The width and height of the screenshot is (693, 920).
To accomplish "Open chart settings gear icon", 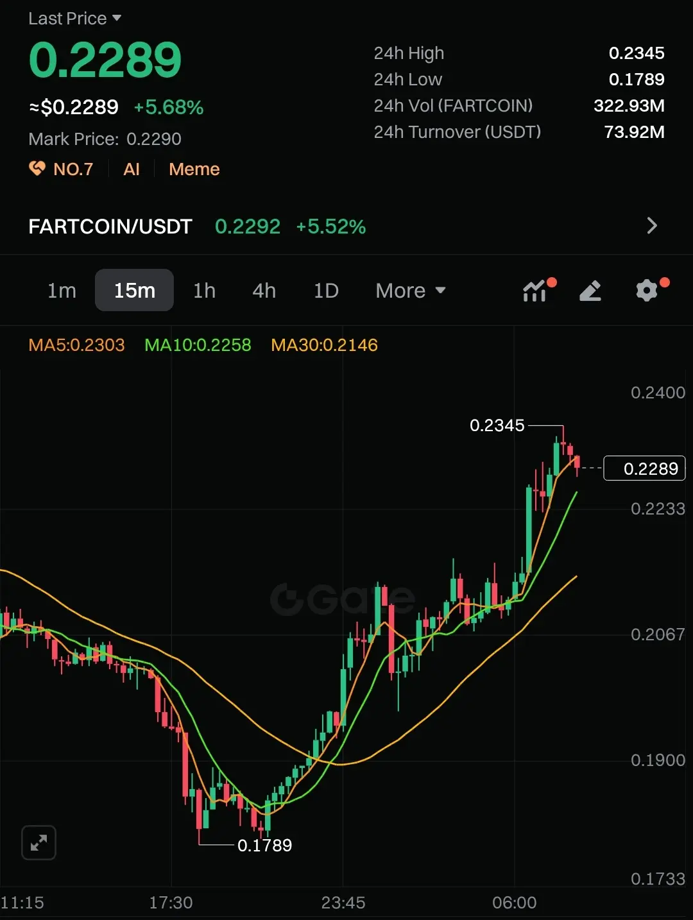I will click(x=647, y=291).
